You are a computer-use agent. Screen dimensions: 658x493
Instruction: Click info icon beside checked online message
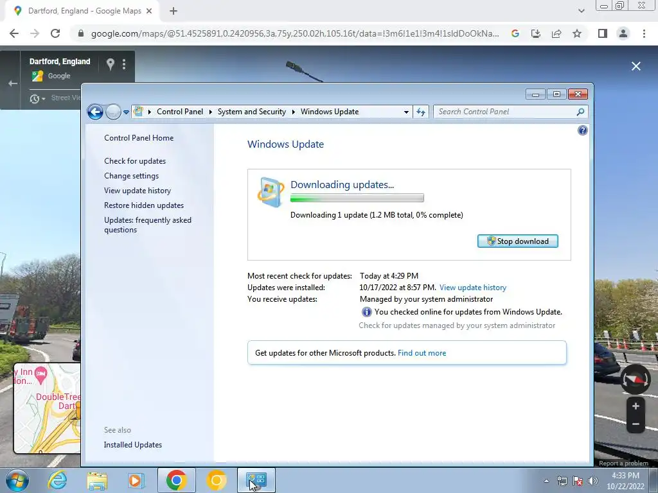(x=366, y=312)
